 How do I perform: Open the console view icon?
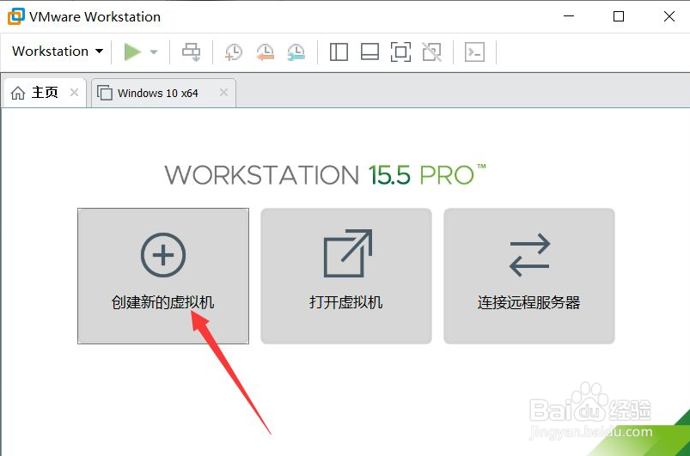(x=475, y=52)
